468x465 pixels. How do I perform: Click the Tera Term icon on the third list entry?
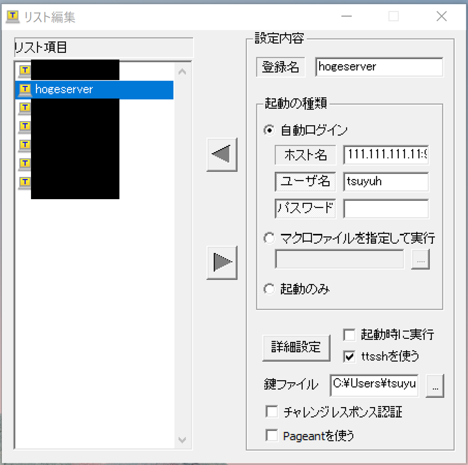click(x=24, y=108)
